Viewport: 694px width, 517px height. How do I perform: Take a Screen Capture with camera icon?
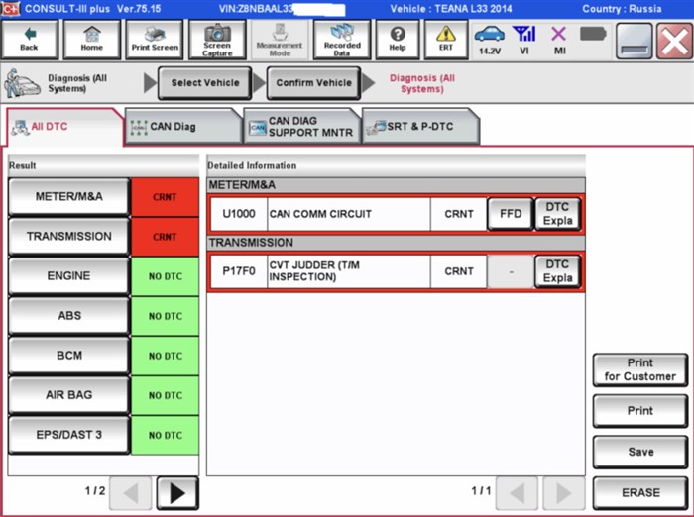click(x=216, y=39)
